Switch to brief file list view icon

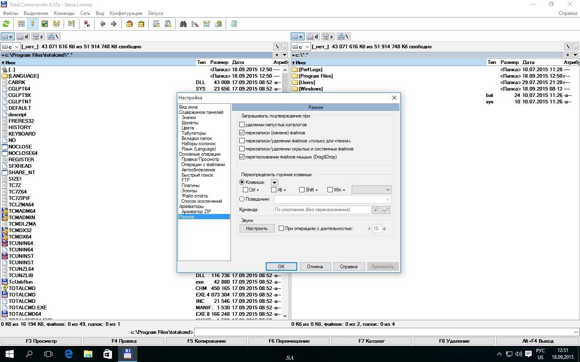[21, 24]
